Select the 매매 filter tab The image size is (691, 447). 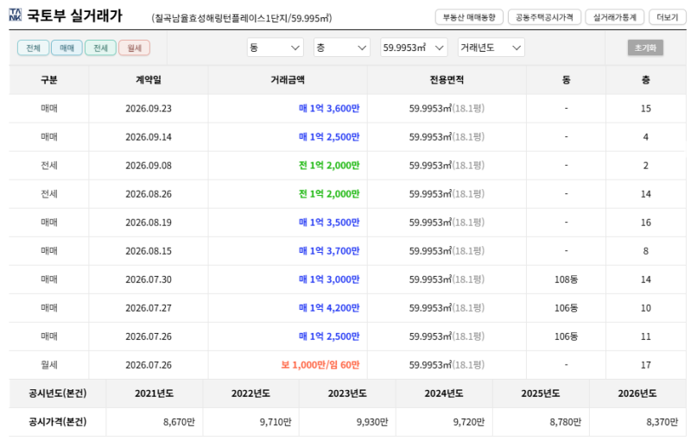click(67, 48)
